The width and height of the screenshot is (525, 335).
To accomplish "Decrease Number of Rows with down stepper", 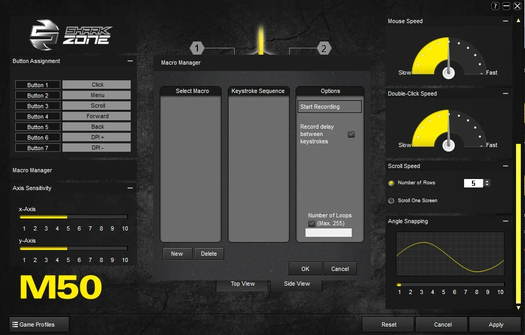I will [487, 185].
